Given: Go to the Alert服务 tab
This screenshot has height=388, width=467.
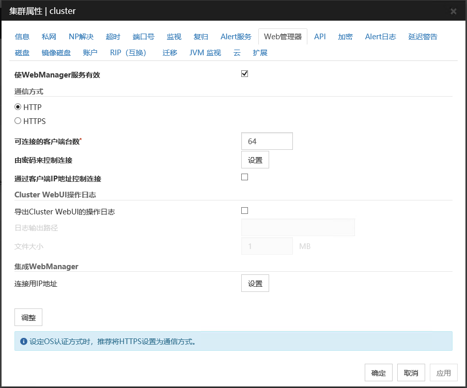Looking at the screenshot, I should pyautogui.click(x=236, y=37).
